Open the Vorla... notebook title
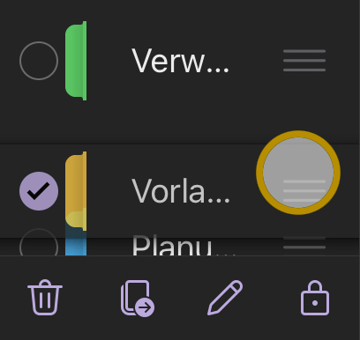 (180, 191)
